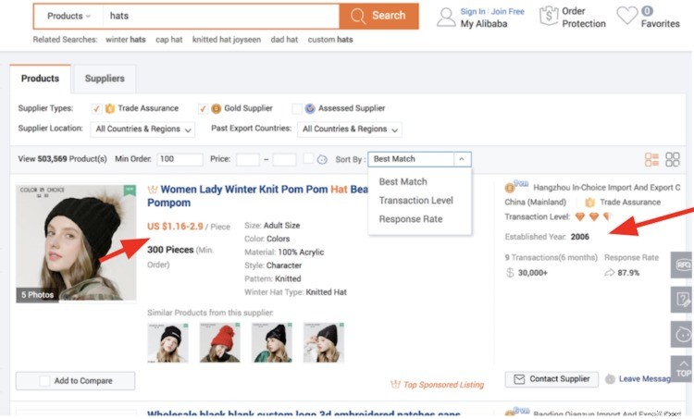
Task: Click the Order Protection shield icon
Action: coord(549,16)
